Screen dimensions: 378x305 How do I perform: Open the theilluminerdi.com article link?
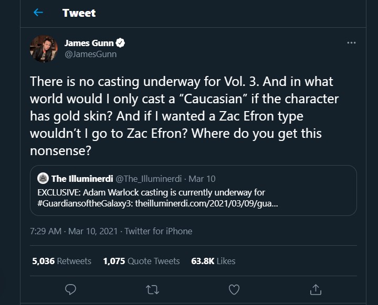tap(206, 202)
